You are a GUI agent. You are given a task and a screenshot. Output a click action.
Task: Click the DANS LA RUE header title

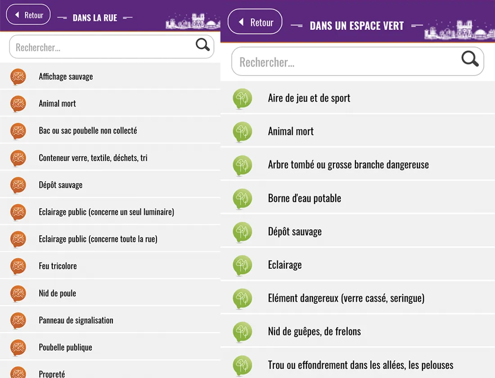(x=94, y=18)
